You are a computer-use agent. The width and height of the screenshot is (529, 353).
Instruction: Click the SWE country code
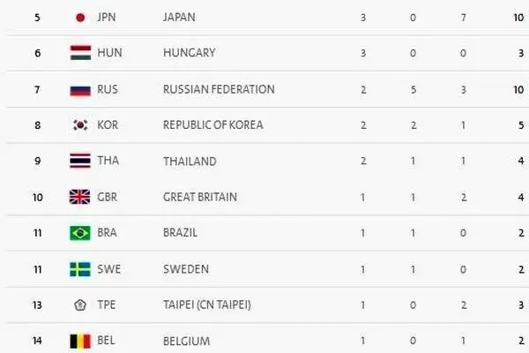tap(108, 269)
